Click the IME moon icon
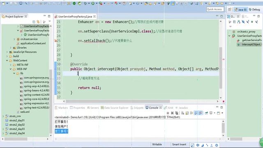This screenshot has width=263, height=148. [203, 145]
